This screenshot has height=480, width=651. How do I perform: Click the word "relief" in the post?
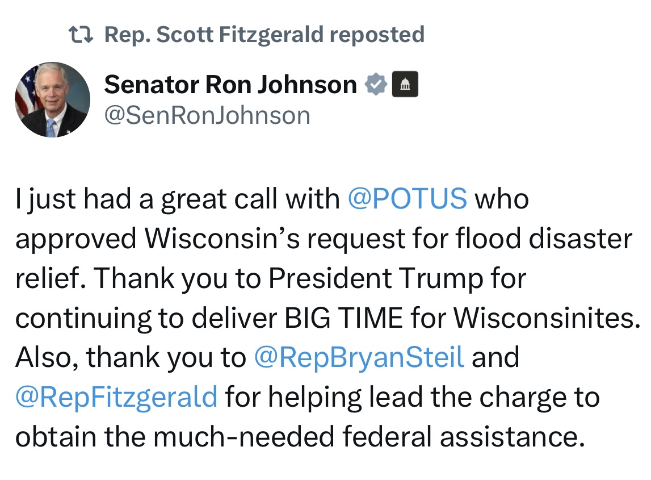50,279
